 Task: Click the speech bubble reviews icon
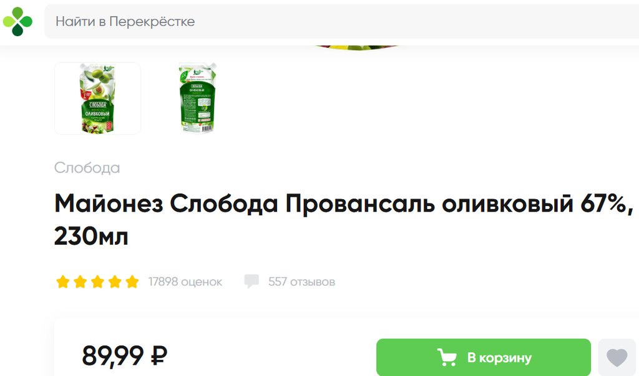(251, 281)
